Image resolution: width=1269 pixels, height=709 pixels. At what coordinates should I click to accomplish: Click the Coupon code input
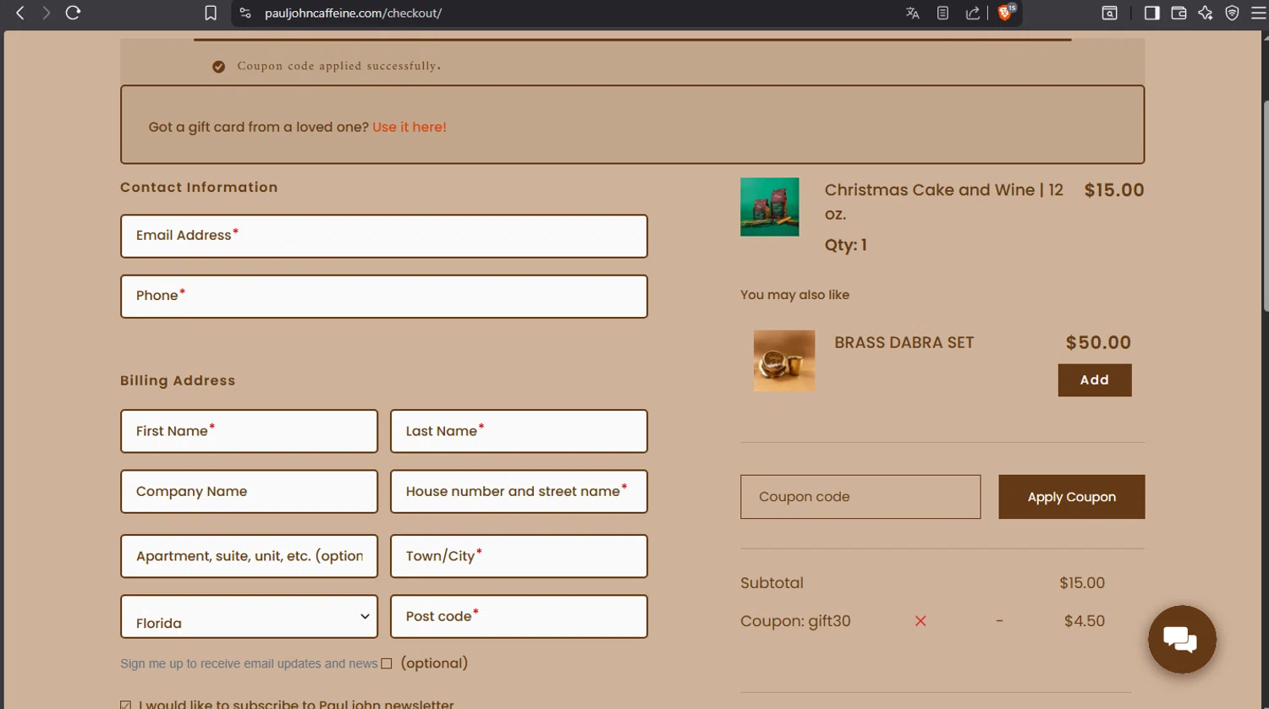(x=860, y=497)
